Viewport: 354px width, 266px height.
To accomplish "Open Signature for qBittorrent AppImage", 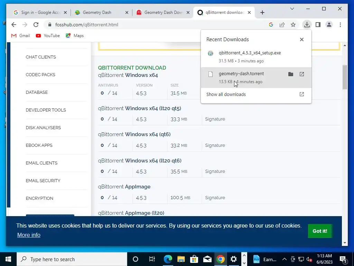I will pos(215,197).
